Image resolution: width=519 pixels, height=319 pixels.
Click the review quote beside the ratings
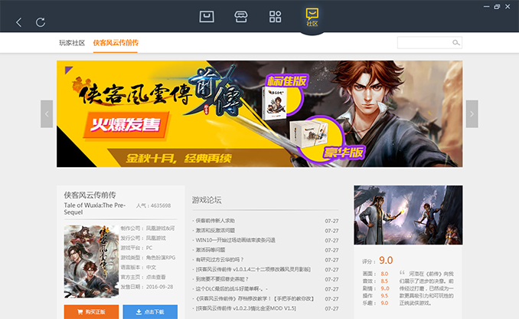(x=426, y=288)
